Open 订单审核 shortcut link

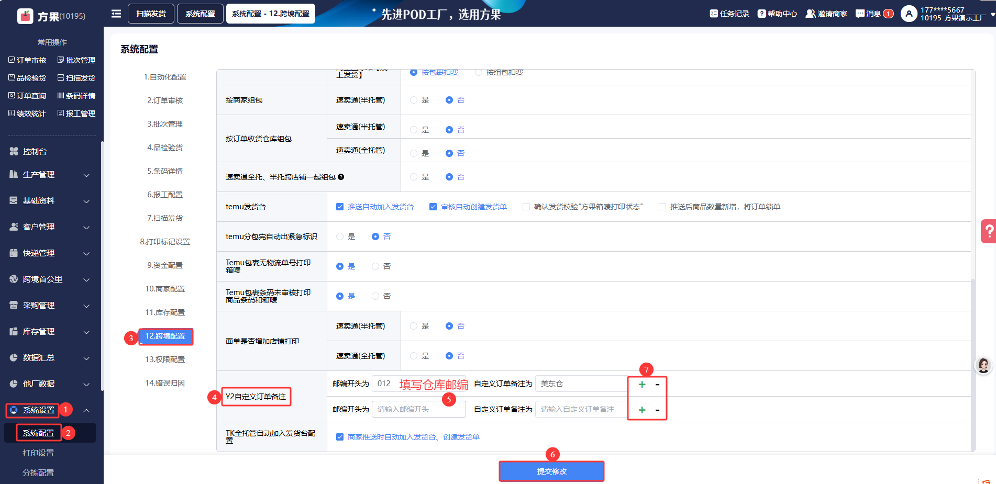[x=27, y=60]
